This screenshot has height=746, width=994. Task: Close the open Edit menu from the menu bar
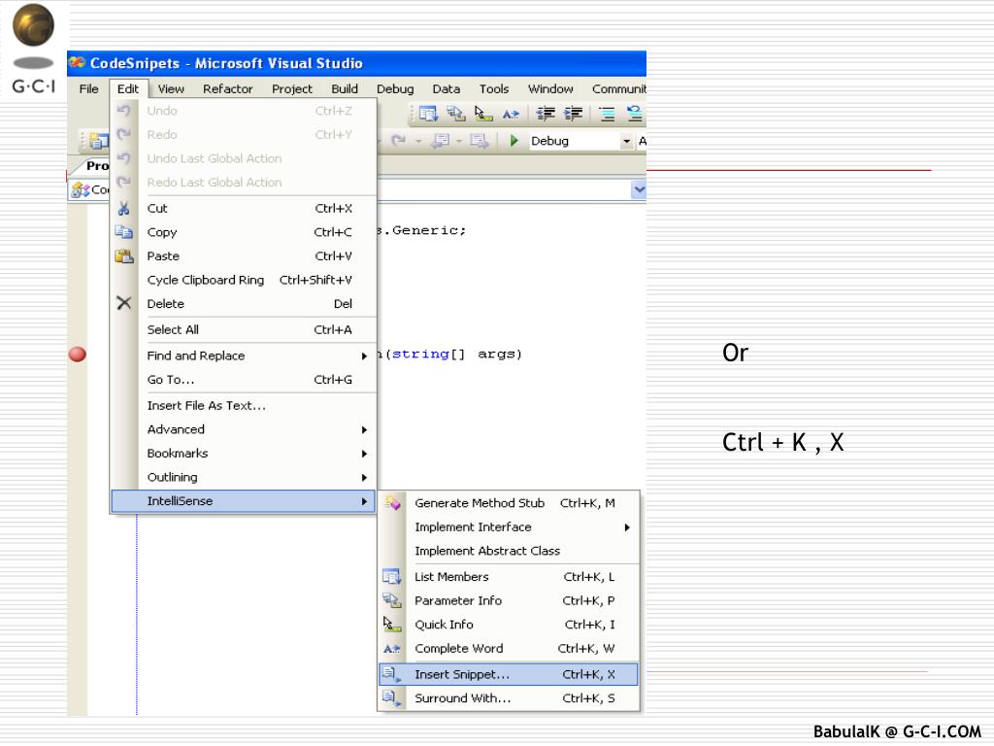[128, 88]
